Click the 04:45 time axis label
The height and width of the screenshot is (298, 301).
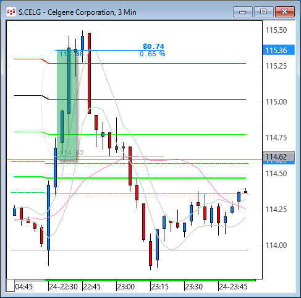click(24, 287)
